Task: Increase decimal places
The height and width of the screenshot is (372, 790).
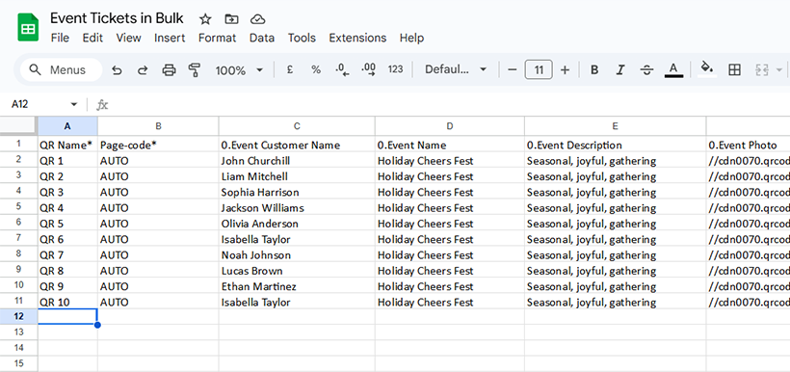Action: click(369, 70)
